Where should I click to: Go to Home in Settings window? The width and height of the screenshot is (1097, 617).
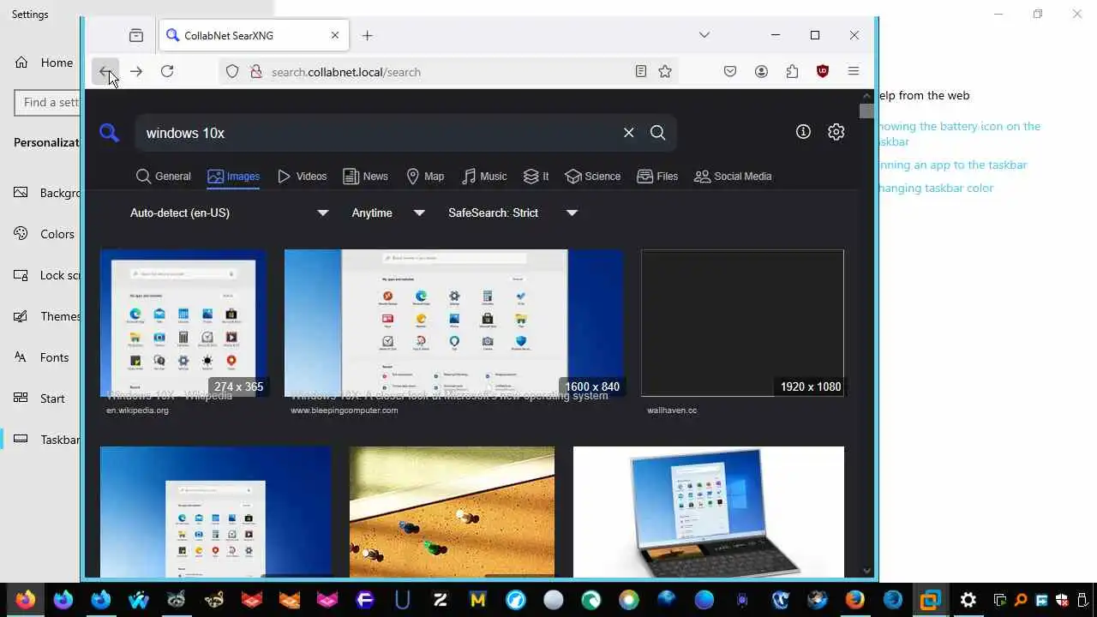point(45,63)
